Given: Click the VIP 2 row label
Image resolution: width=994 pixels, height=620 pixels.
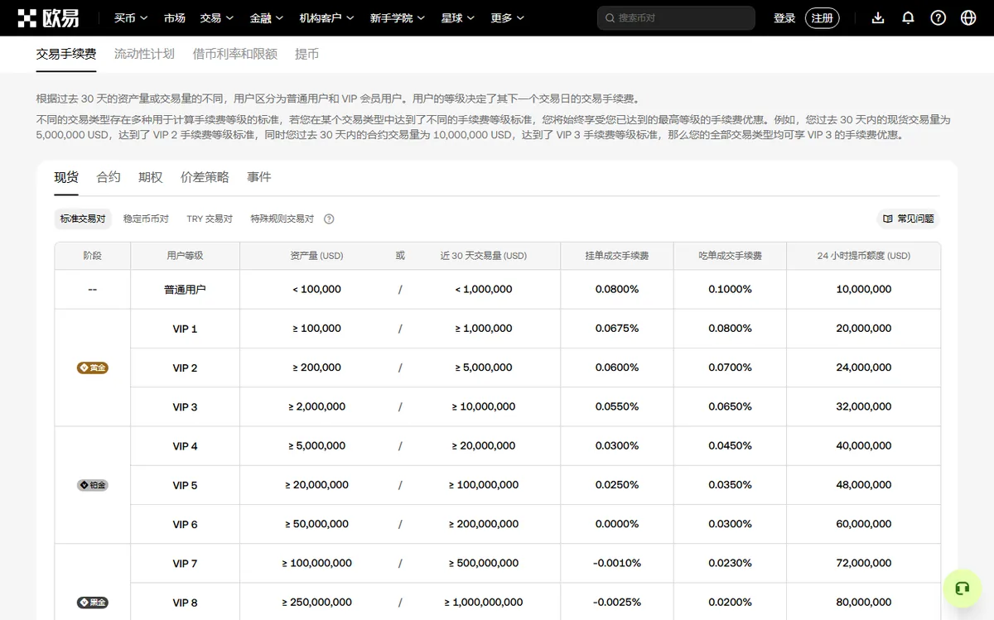Looking at the screenshot, I should point(185,368).
